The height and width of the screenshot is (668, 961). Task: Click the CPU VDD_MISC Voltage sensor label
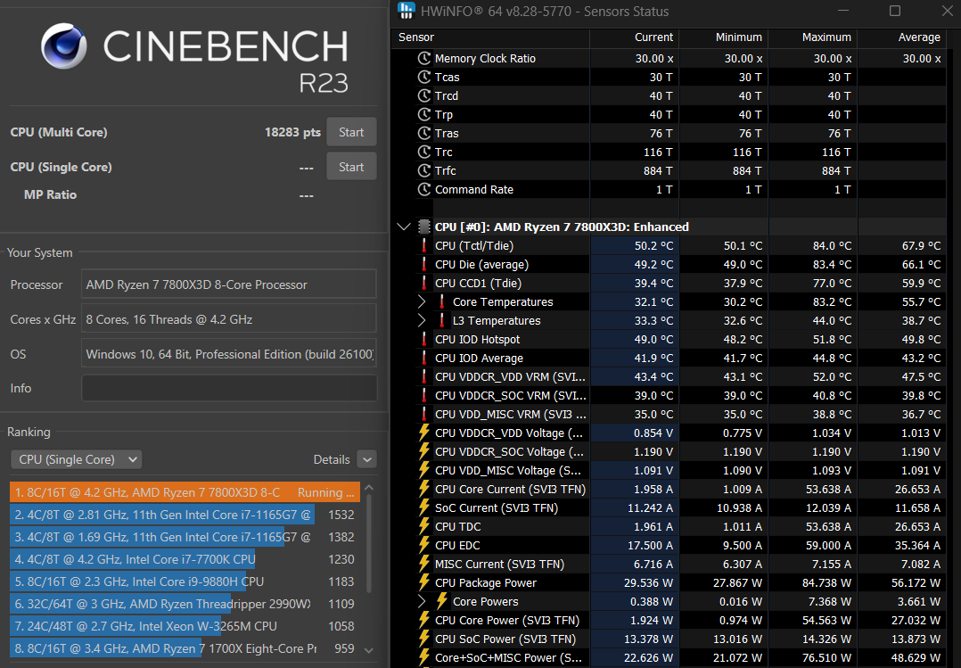[509, 471]
